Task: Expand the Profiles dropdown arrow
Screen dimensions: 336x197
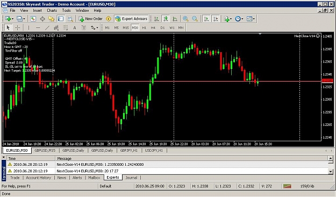Action: (24, 19)
